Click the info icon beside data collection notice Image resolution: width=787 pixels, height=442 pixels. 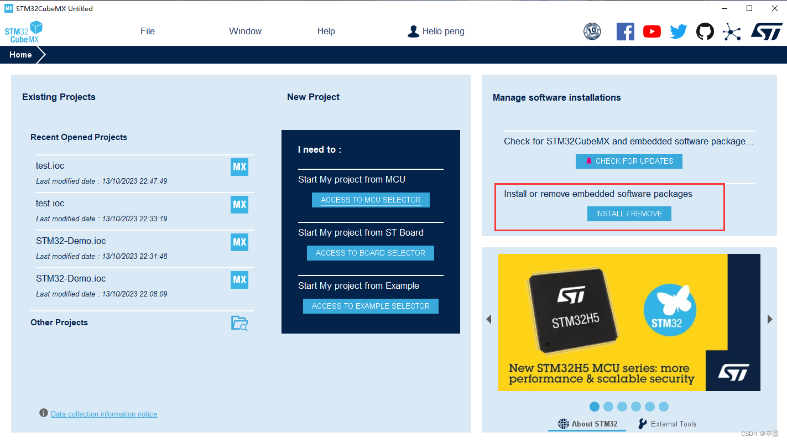click(x=44, y=413)
